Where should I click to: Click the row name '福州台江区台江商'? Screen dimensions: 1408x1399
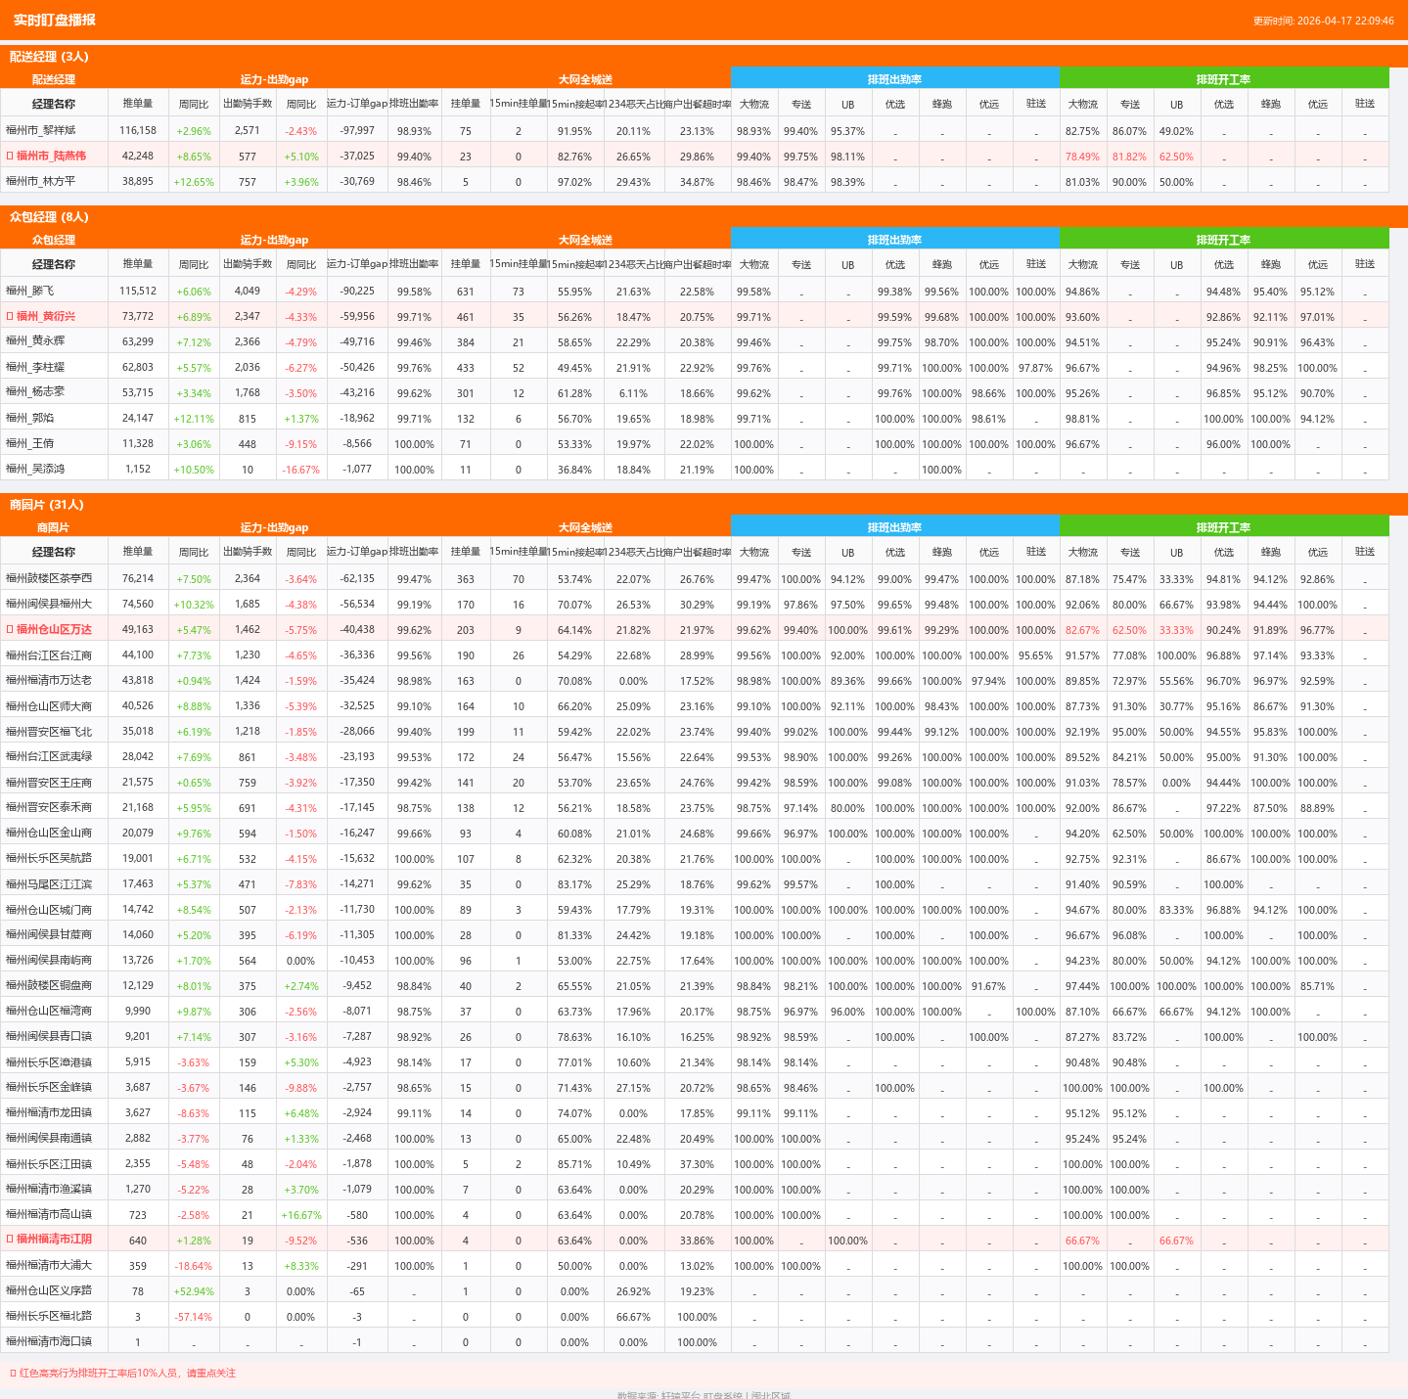click(49, 654)
